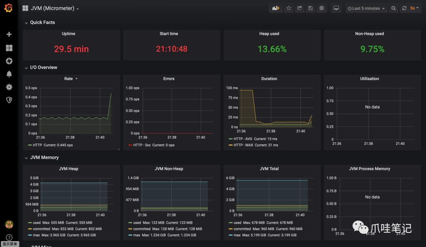Star this dashboard as favorite

tap(289, 8)
